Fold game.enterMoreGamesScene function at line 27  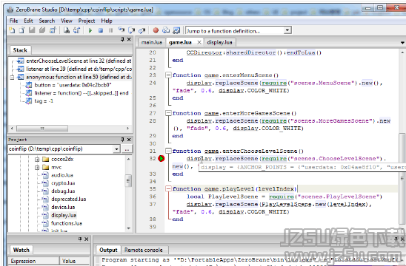tap(168, 113)
